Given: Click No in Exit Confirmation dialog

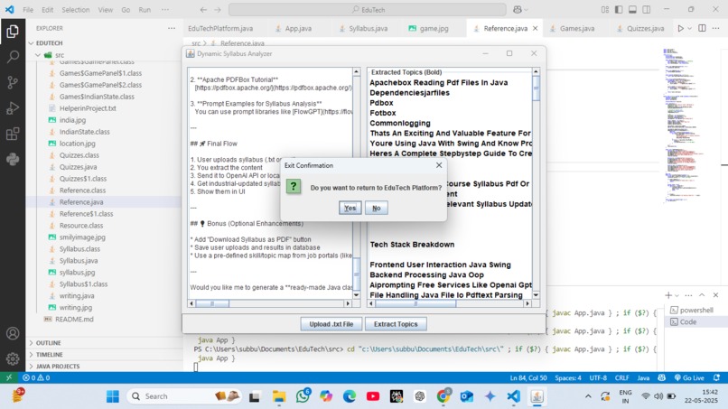Looking at the screenshot, I should click(377, 208).
